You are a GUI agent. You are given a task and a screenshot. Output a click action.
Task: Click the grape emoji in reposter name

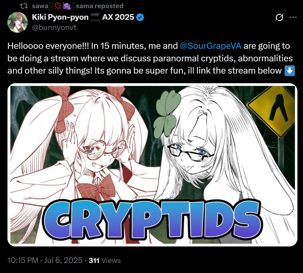(67, 6)
